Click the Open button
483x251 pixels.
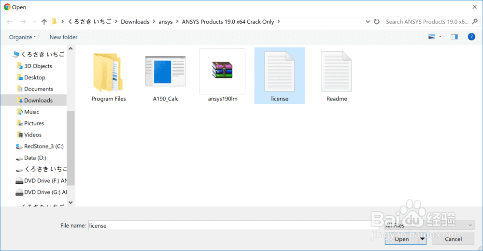[402, 239]
